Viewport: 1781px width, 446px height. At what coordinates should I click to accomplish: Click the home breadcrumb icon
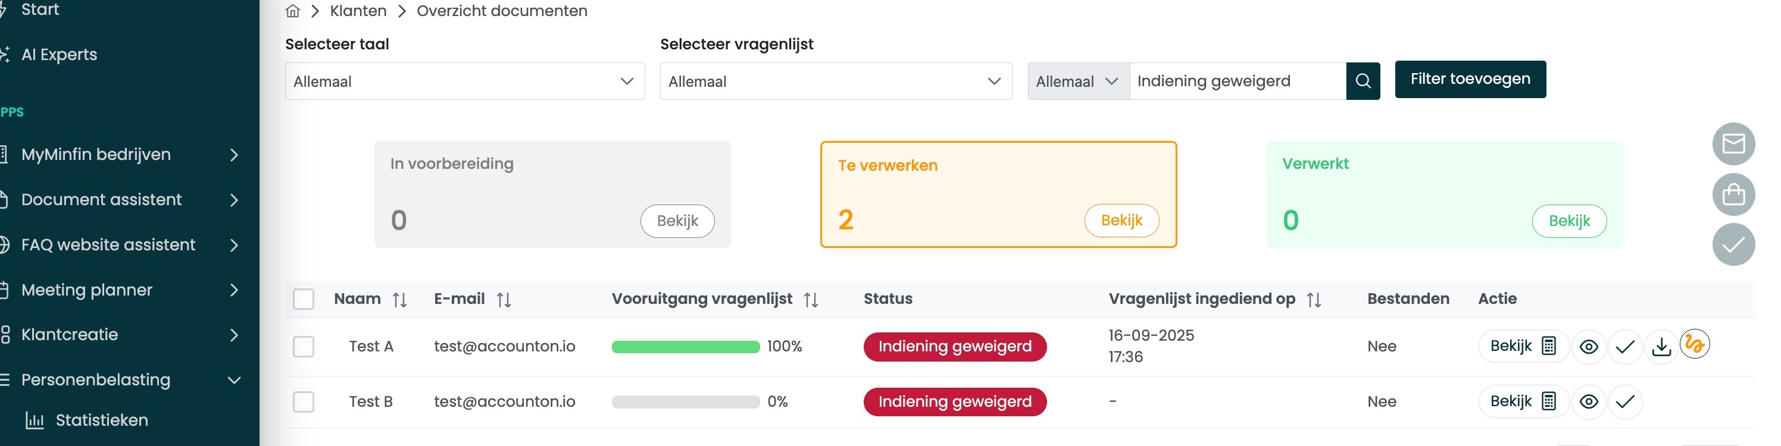[292, 11]
